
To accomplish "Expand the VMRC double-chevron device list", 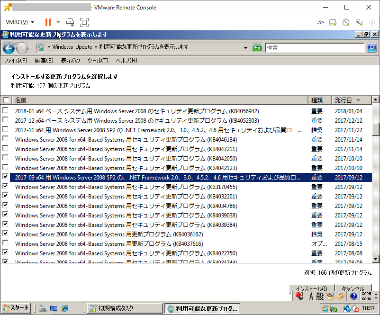I will pyautogui.click(x=320, y=22).
